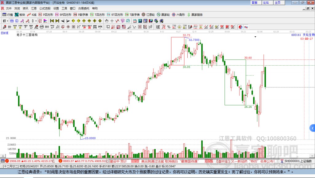This screenshot has width=315, height=178.
Task: Expand the candlestick style dropdown arrow
Action: (x=36, y=21)
